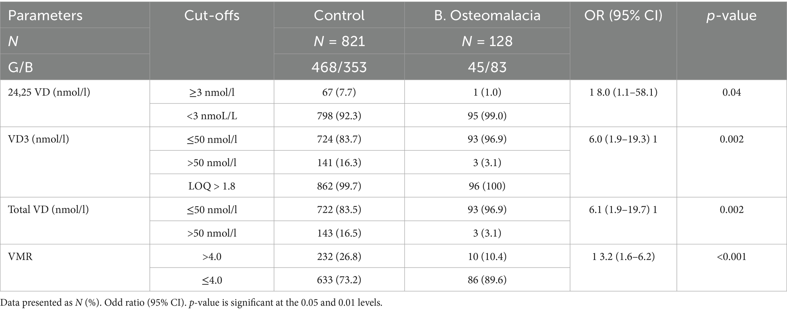The width and height of the screenshot is (787, 311).
Task: Click the N = 821 cell
Action: coord(339,41)
